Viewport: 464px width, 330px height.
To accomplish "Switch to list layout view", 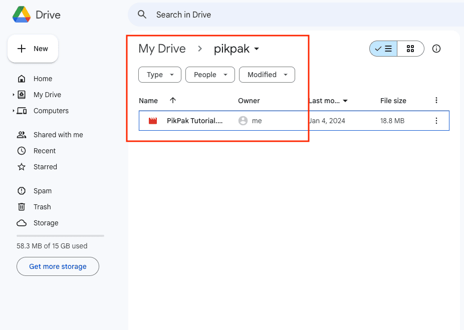I will (383, 49).
